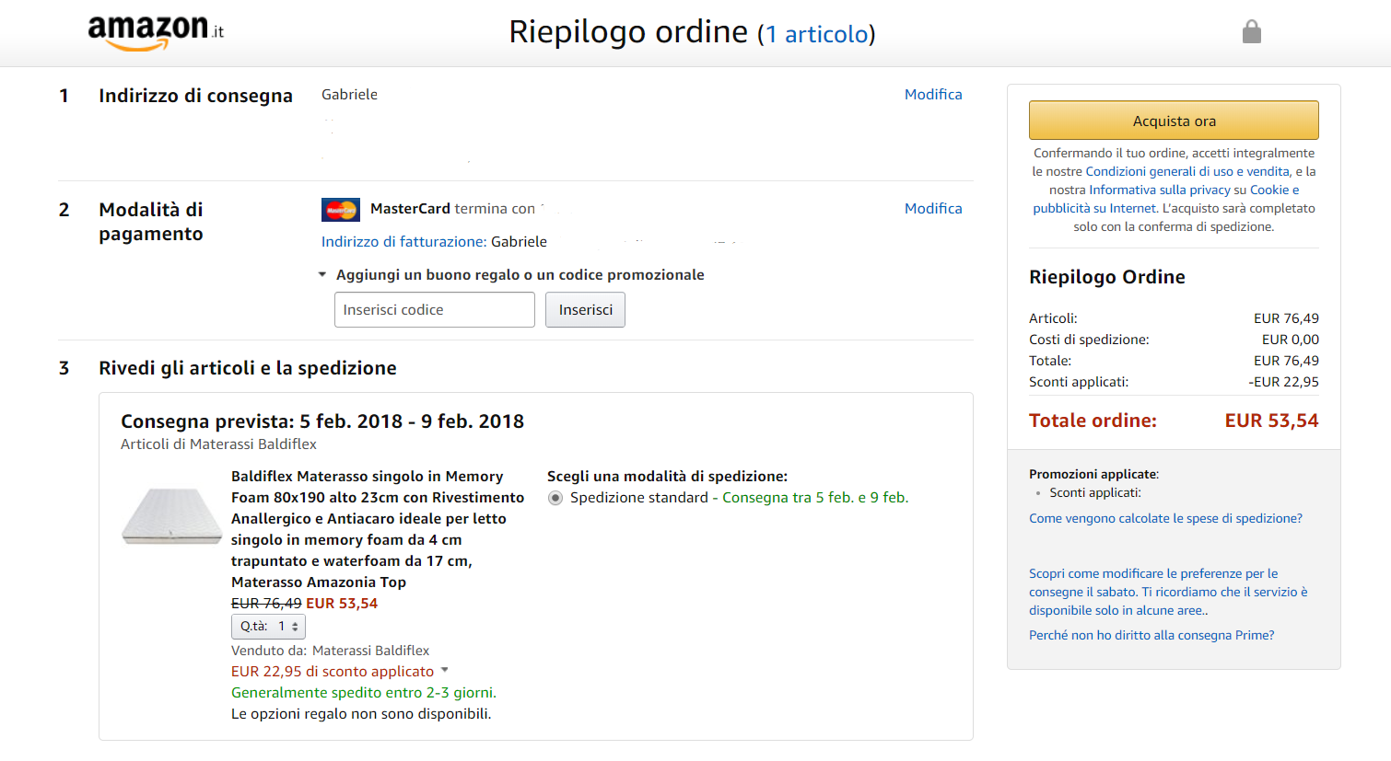Click Modifica for the payment method

(x=932, y=209)
